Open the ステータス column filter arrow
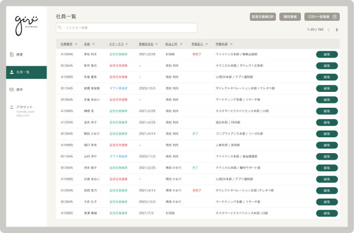The width and height of the screenshot is (354, 233). click(128, 44)
